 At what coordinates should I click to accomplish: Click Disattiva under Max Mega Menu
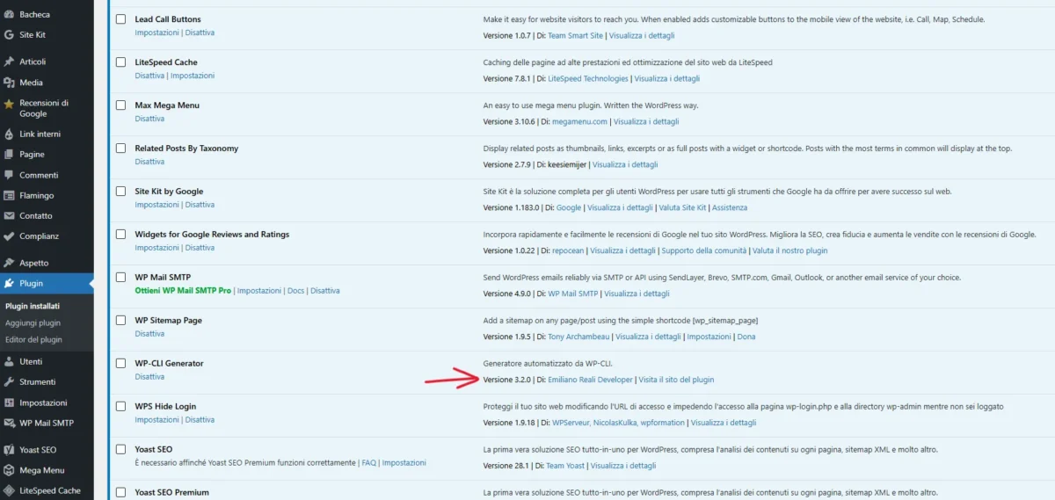point(149,118)
